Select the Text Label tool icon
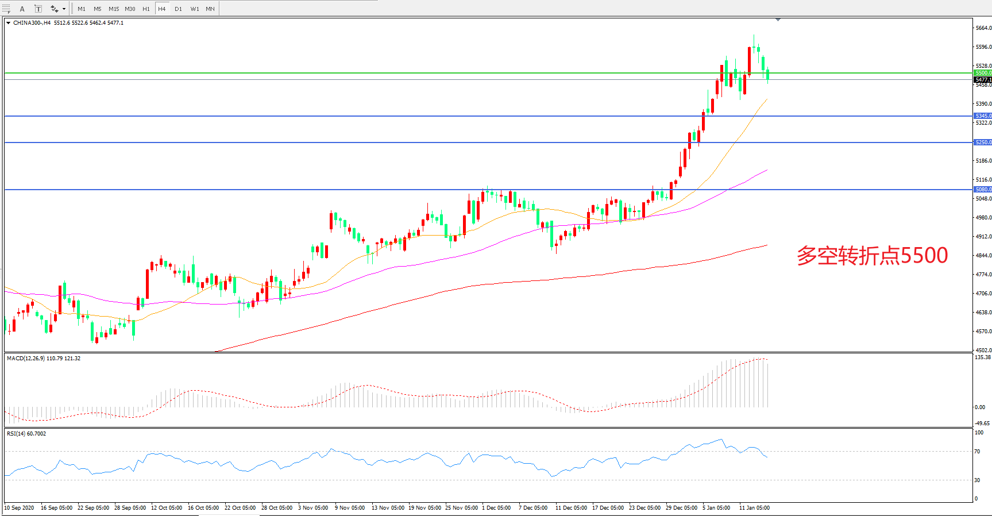The width and height of the screenshot is (992, 516). 38,9
